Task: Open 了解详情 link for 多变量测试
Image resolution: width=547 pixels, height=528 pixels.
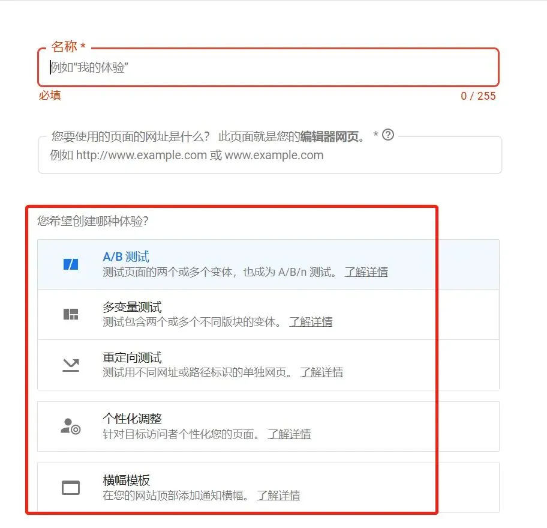Action: point(311,322)
